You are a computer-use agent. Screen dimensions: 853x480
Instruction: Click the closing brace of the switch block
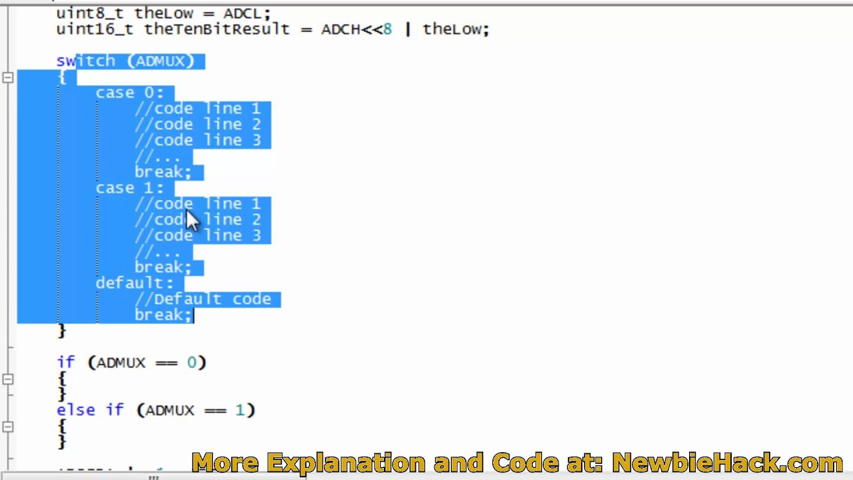(62, 331)
